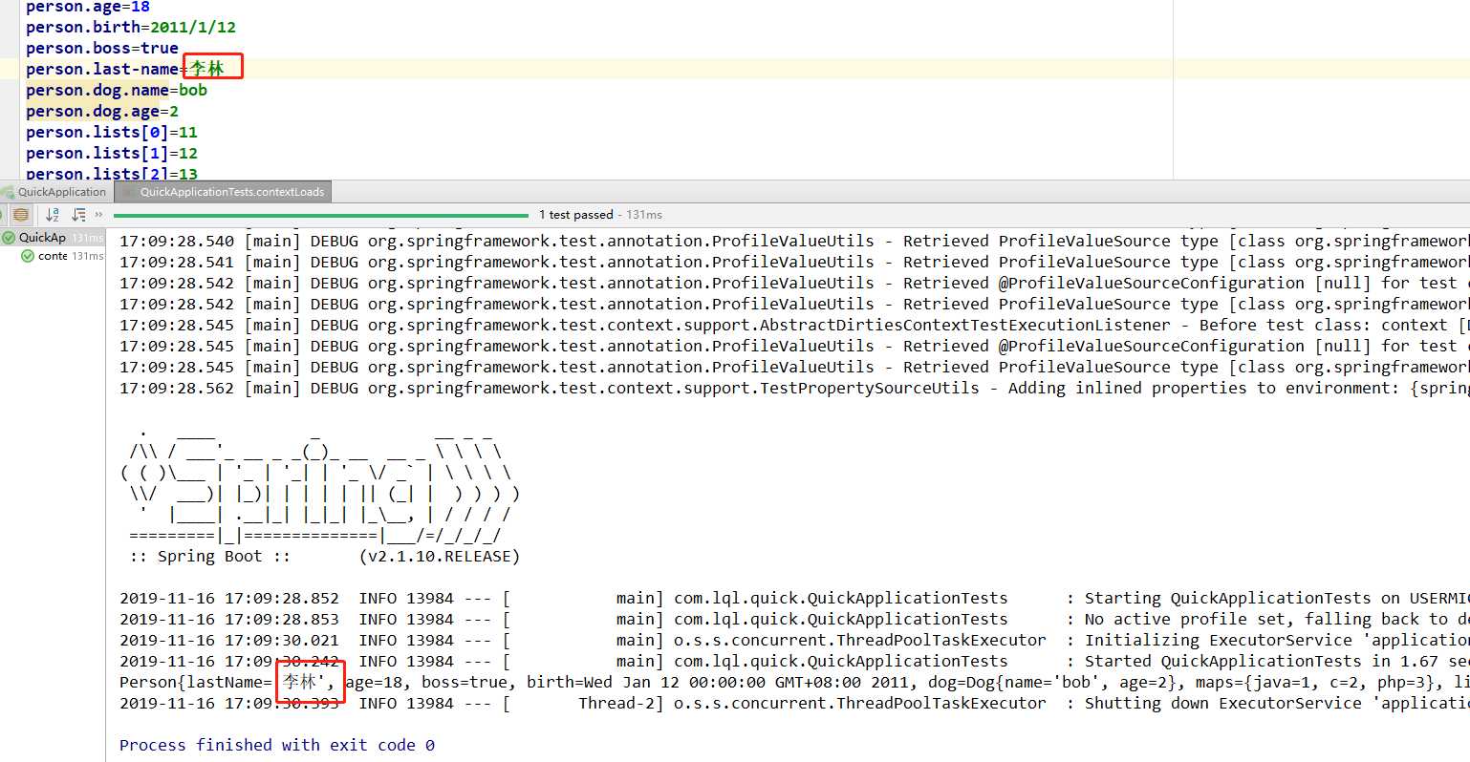Click the Person{lastName= output line
The image size is (1470, 762).
pyautogui.click(x=794, y=683)
